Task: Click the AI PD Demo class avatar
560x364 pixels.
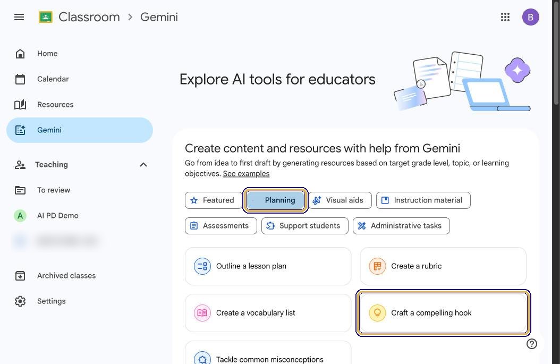Action: pos(20,216)
